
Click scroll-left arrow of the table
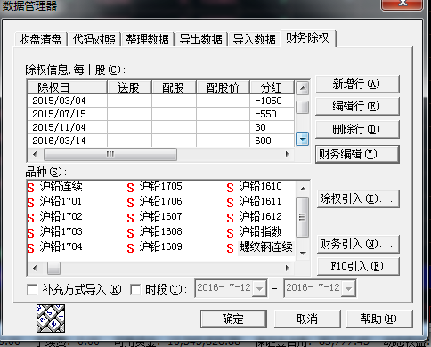(x=35, y=155)
